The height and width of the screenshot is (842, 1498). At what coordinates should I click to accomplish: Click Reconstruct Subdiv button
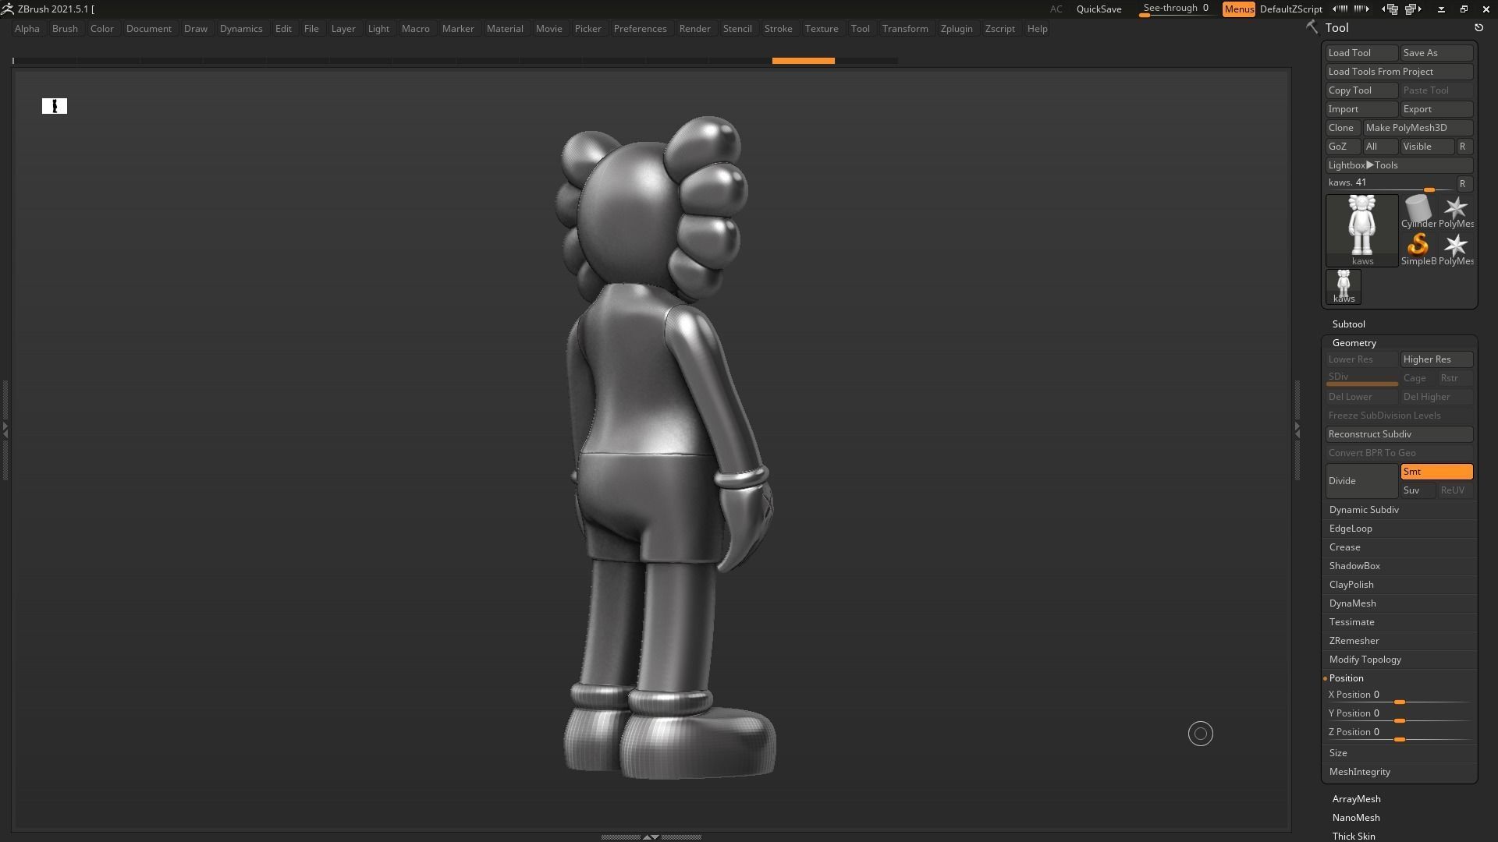coord(1400,434)
